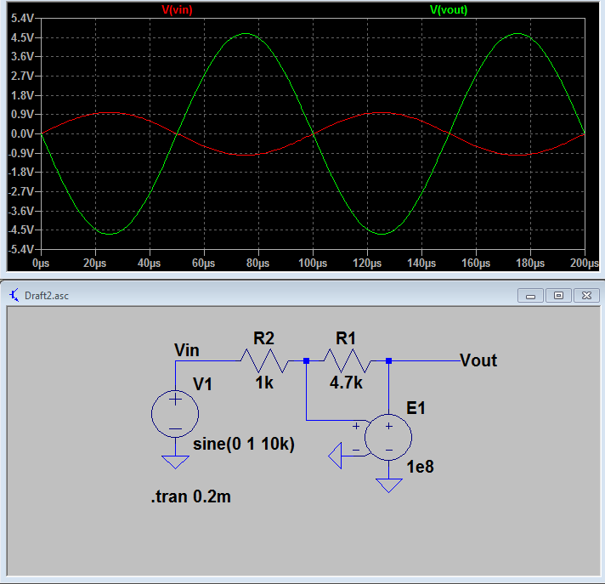The height and width of the screenshot is (584, 605).
Task: Click the LTspice icon in Draft2.asc title bar
Action: tap(14, 295)
